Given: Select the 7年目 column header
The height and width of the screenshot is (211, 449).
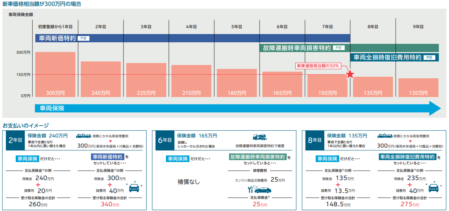Looking at the screenshot, I should point(327,27).
